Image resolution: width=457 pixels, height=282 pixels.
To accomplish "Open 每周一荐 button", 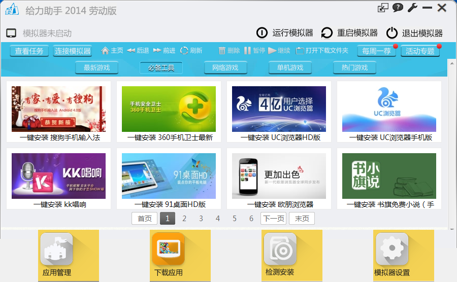I will coord(377,51).
